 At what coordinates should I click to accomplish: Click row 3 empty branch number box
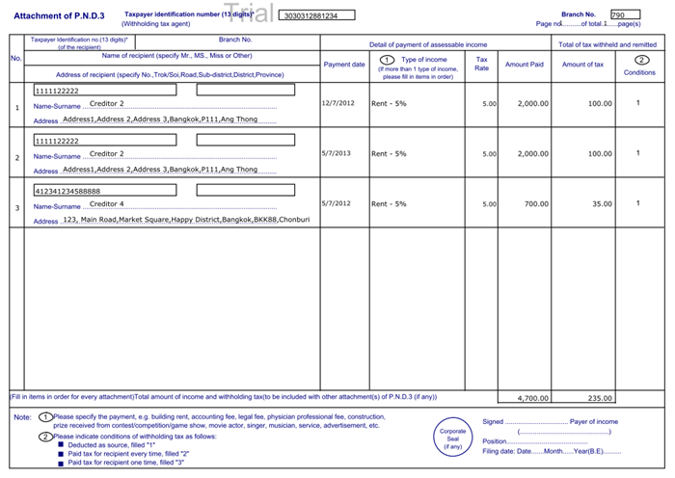point(246,190)
